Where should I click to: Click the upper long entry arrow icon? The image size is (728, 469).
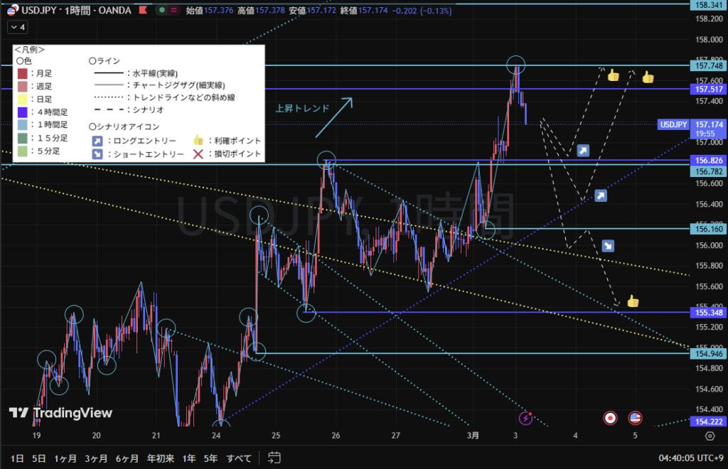tap(583, 151)
